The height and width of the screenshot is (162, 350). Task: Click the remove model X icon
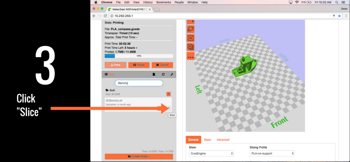click(191, 38)
